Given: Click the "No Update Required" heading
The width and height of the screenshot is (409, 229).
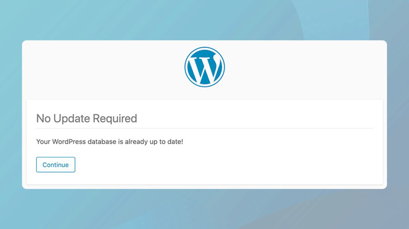Looking at the screenshot, I should (x=87, y=118).
